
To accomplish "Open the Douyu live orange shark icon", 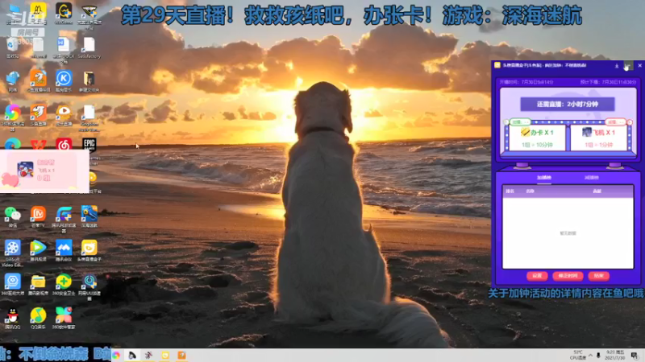I will pos(38,113).
